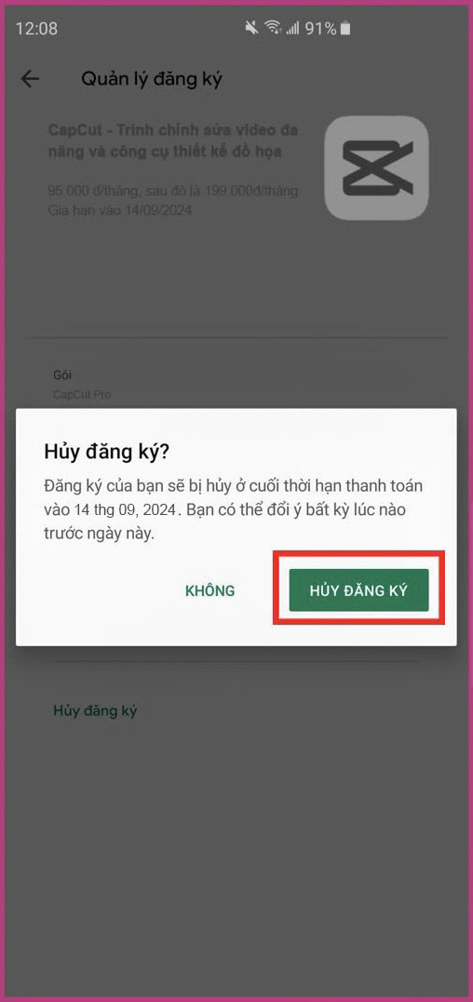Tap the Gia hạn vào 14/09/2024 line
473x1002 pixels.
coord(120,210)
